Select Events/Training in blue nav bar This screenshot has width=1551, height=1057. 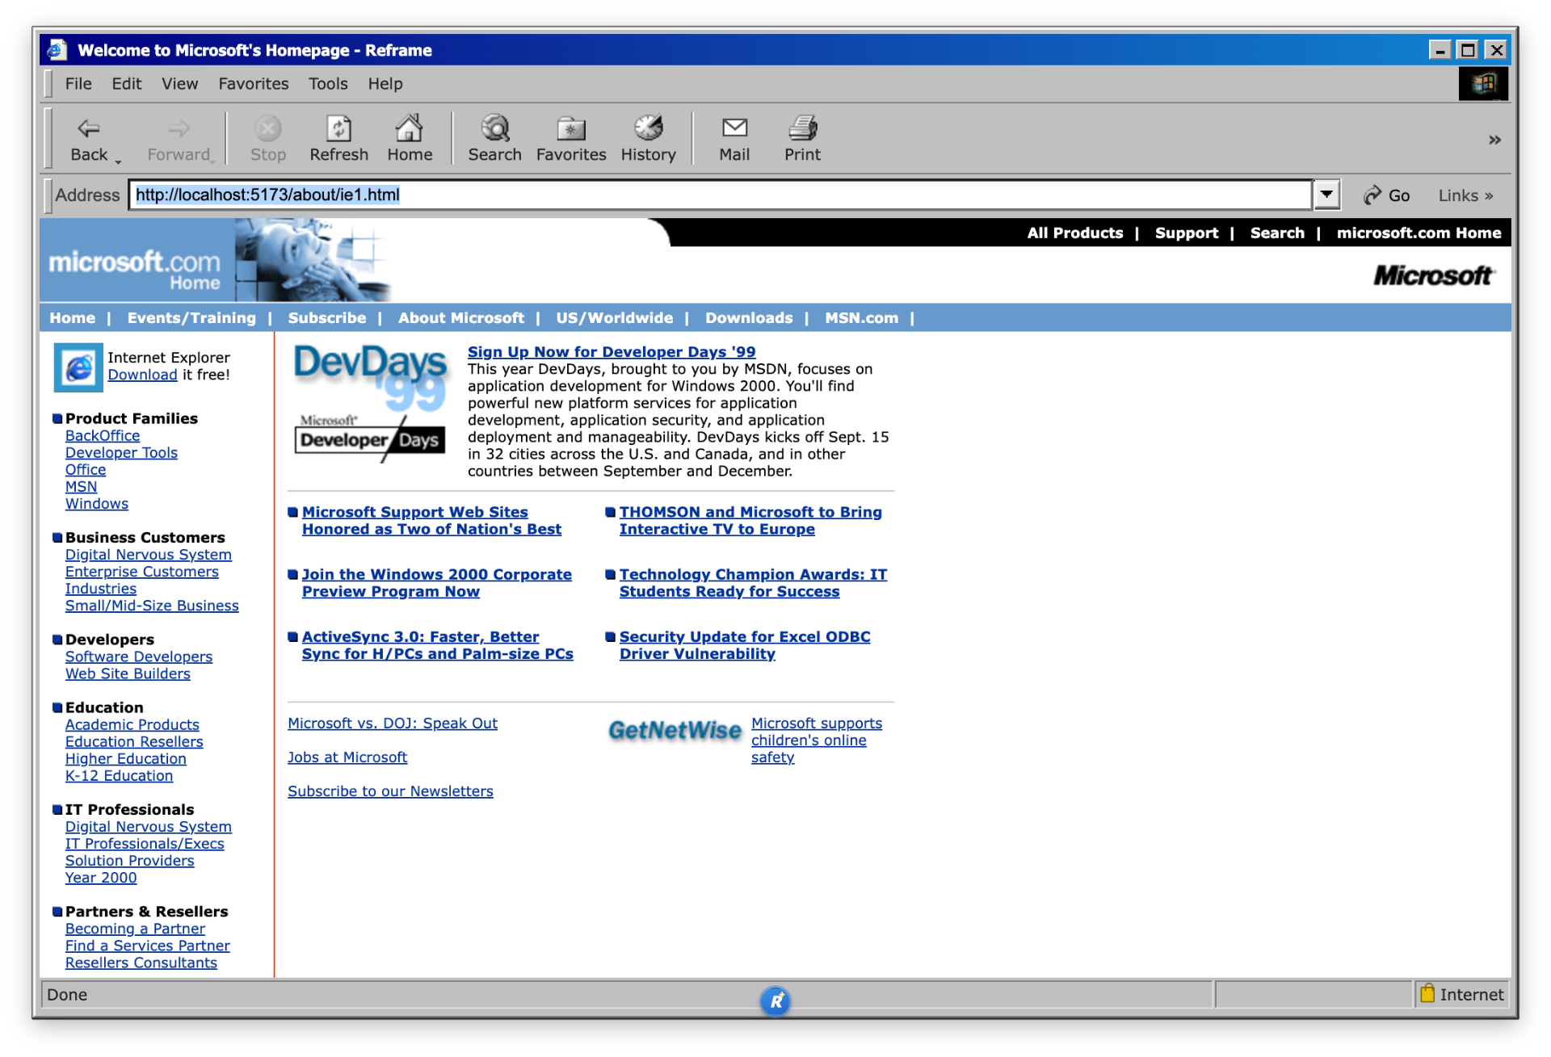(x=191, y=318)
